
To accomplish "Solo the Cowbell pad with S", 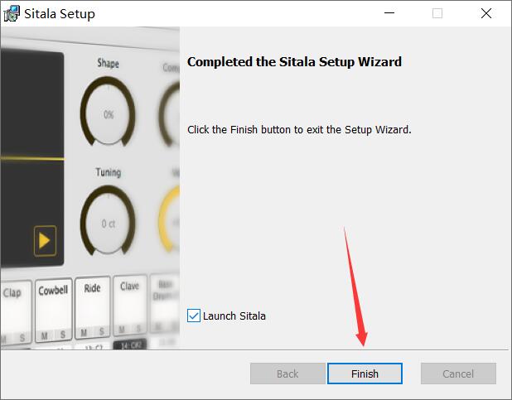I will (x=62, y=336).
